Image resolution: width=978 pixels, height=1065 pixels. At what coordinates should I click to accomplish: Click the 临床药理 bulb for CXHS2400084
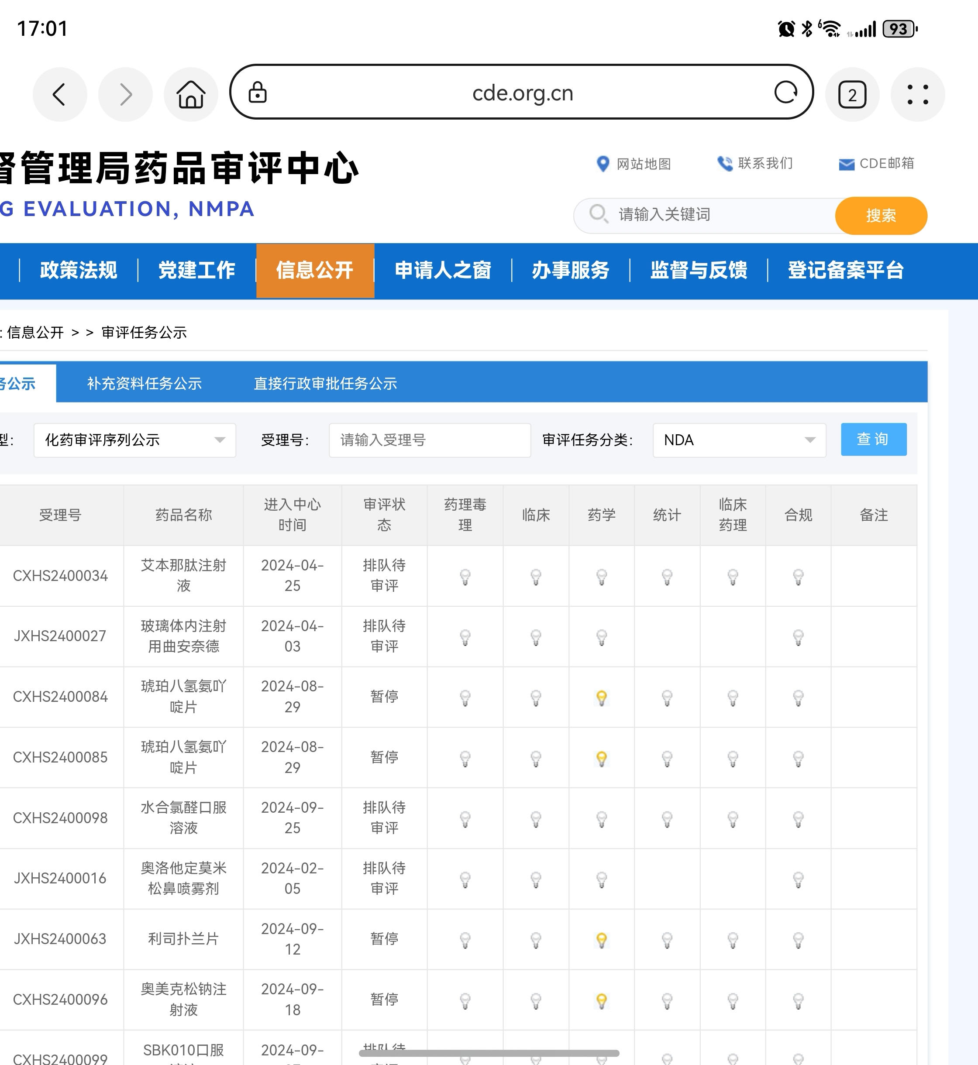point(733,698)
